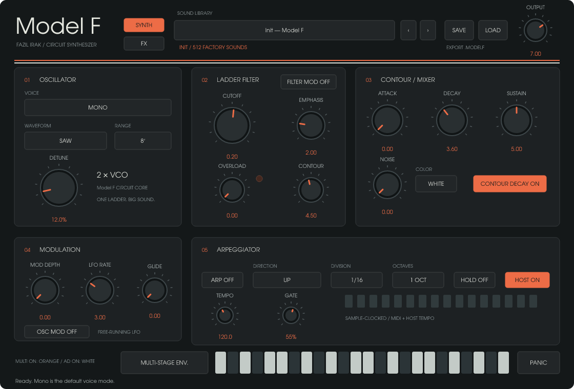Click the cutoff value '0.20'

click(x=232, y=157)
